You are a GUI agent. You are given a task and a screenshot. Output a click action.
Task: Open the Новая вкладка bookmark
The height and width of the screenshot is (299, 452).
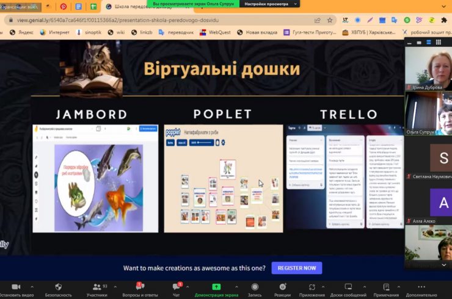coord(257,32)
